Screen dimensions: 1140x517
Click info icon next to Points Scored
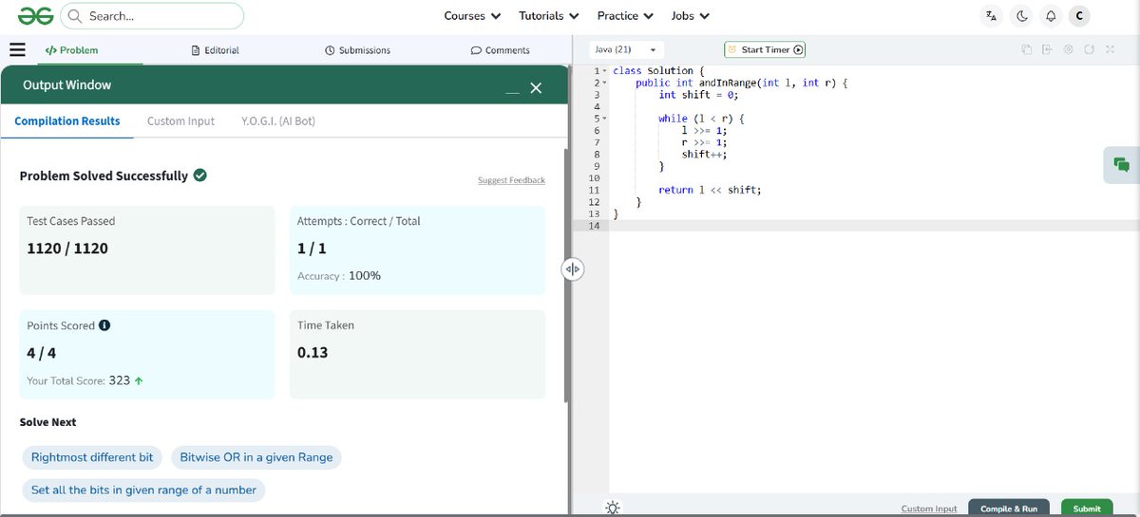click(x=104, y=325)
